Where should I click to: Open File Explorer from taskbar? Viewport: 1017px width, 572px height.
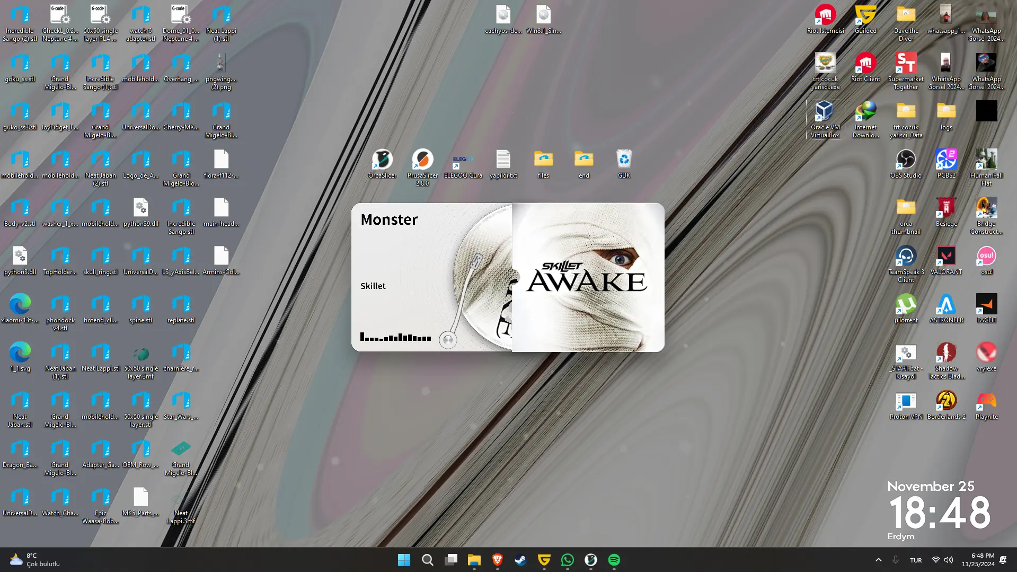click(x=474, y=560)
